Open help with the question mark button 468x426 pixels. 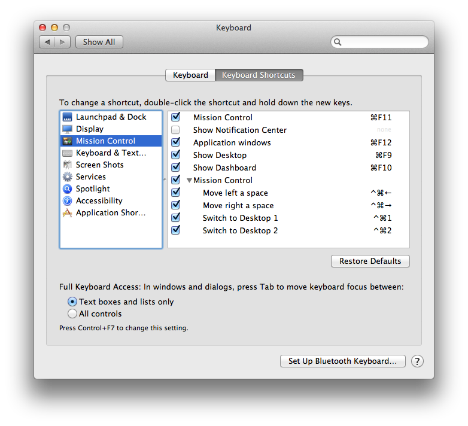[x=417, y=361]
